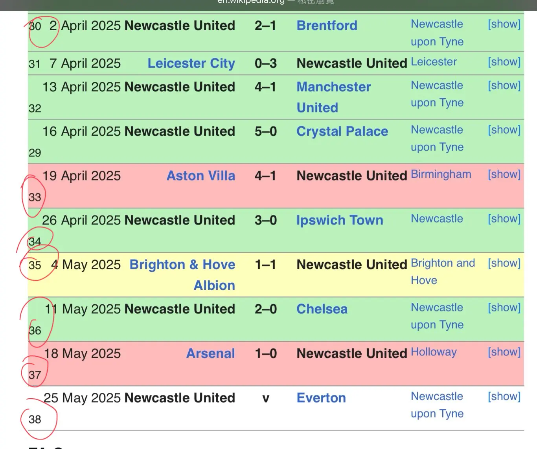Viewport: 537px width, 449px height.
Task: Expand the 13 April Manchester United match details
Action: (x=504, y=85)
